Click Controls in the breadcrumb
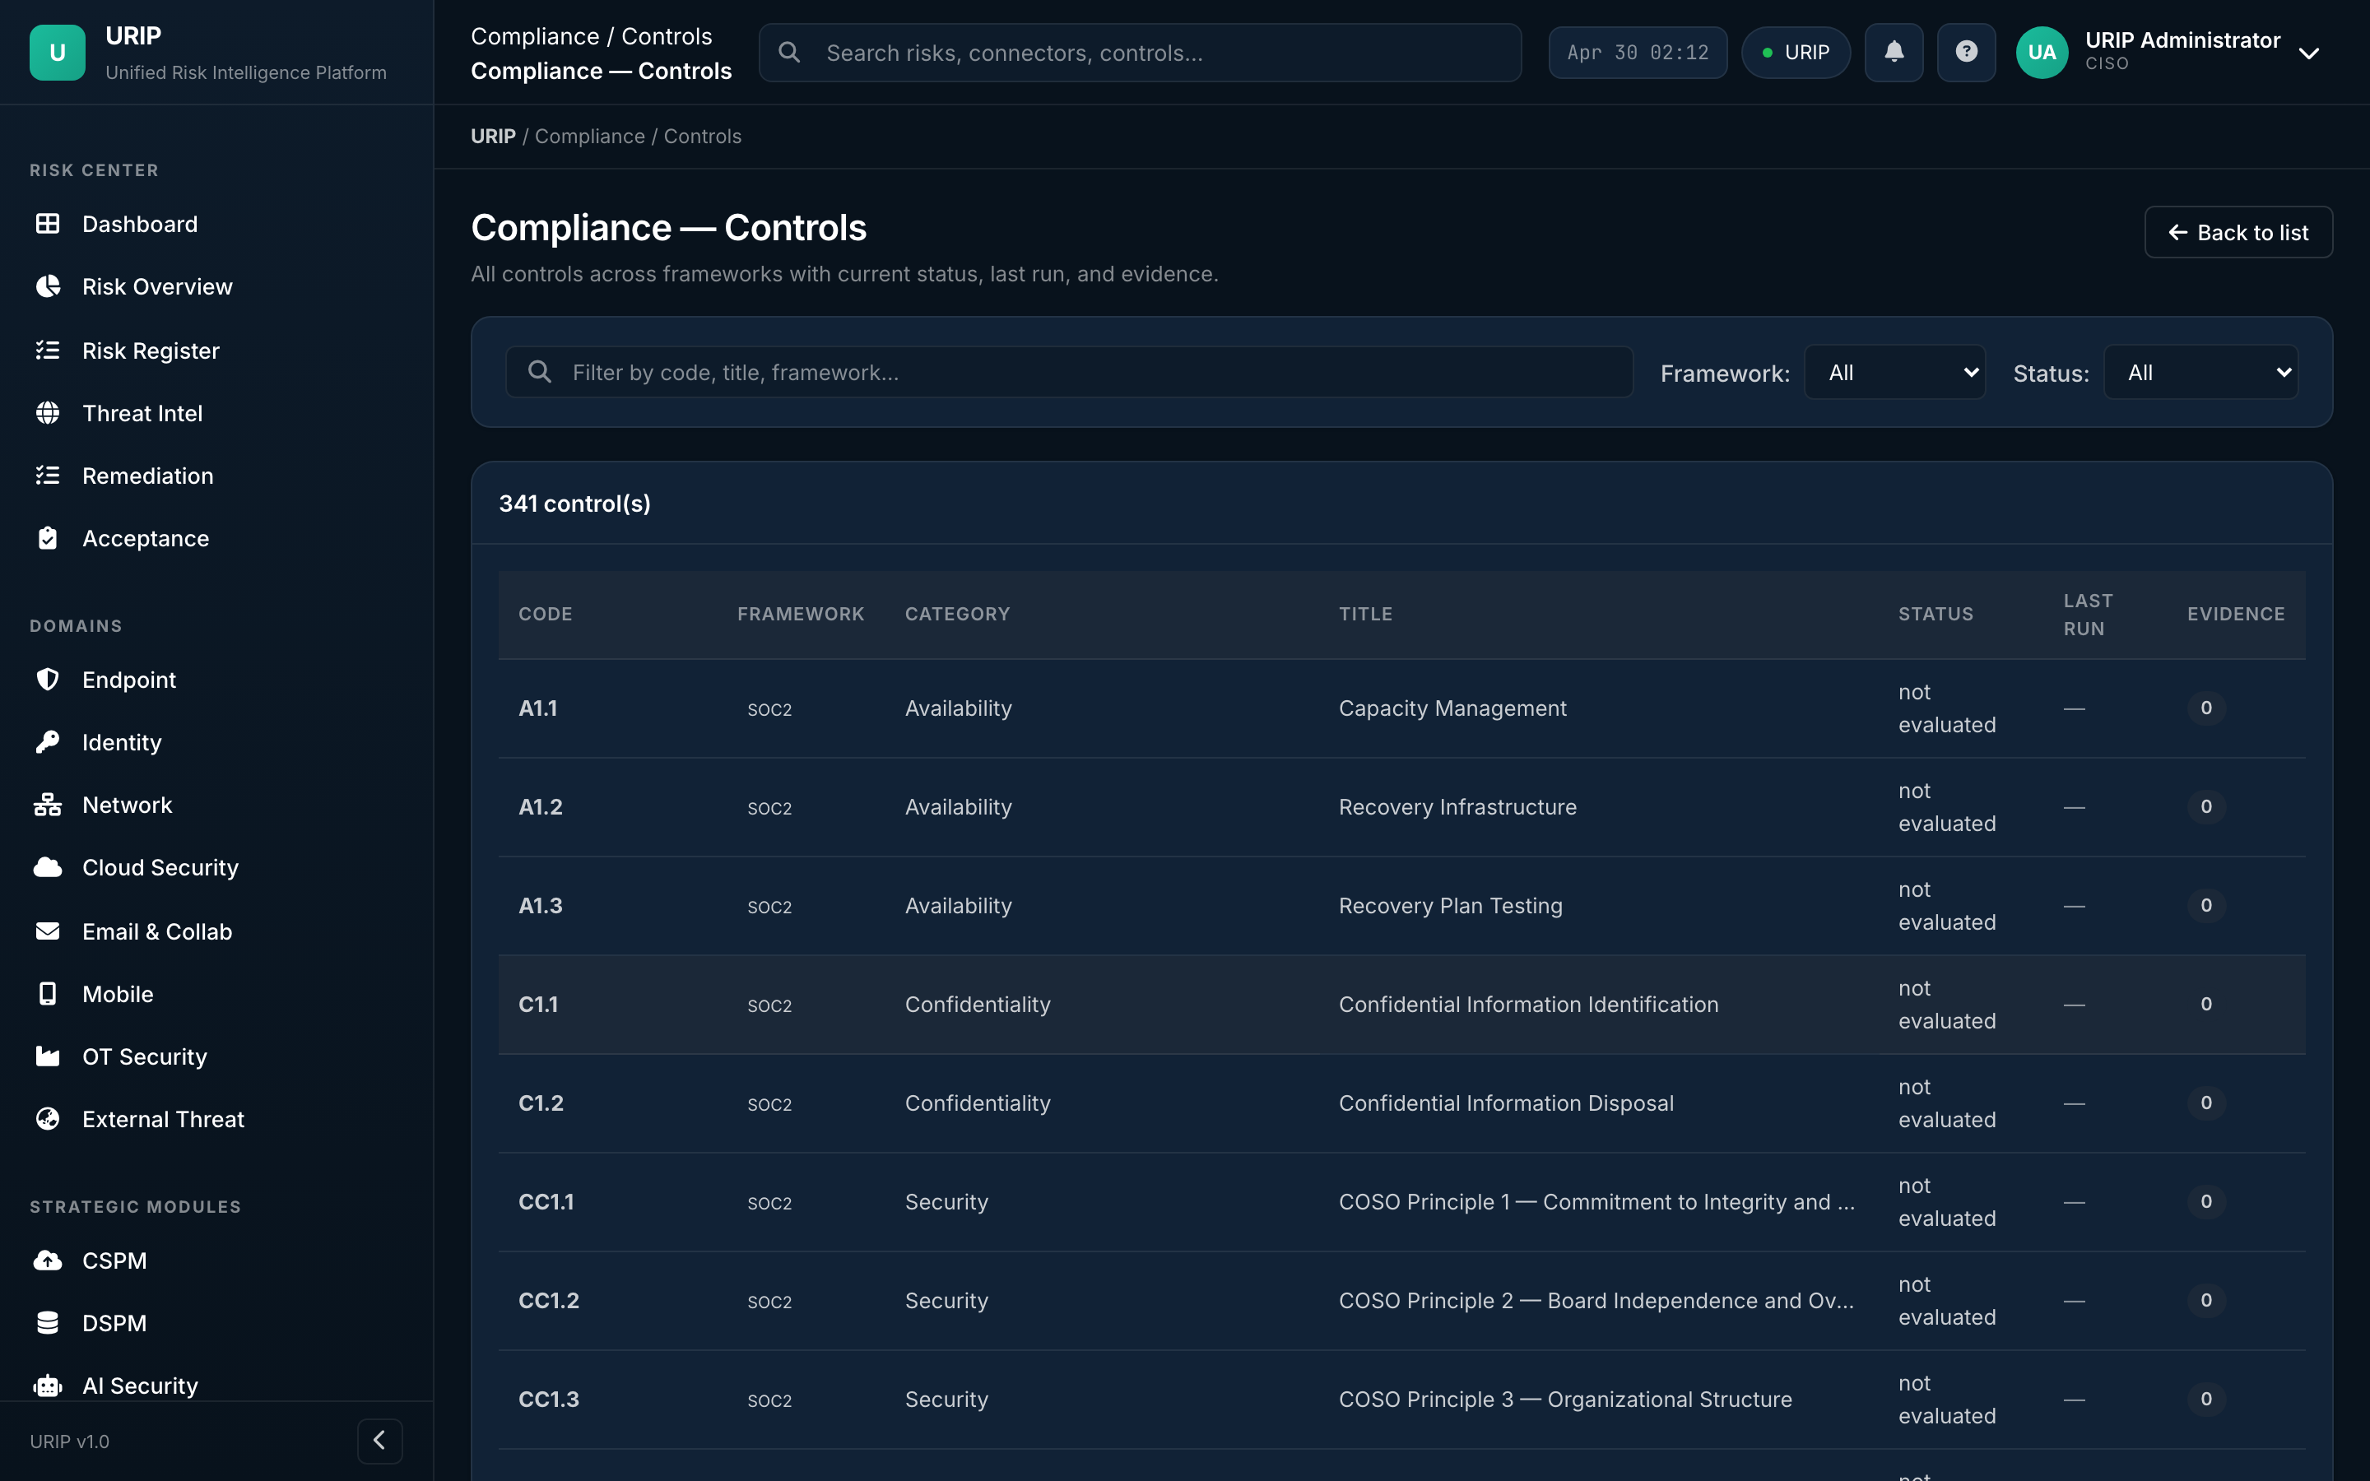Viewport: 2370px width, 1481px height. (702, 136)
